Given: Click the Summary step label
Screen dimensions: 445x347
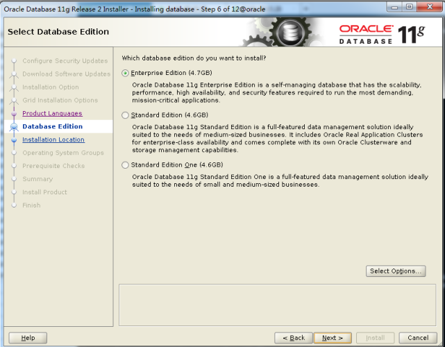Looking at the screenshot, I should [37, 179].
